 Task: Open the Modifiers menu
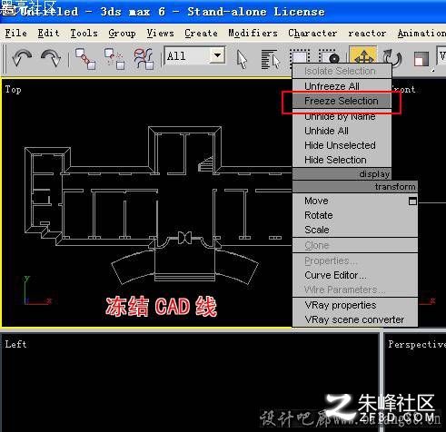253,33
